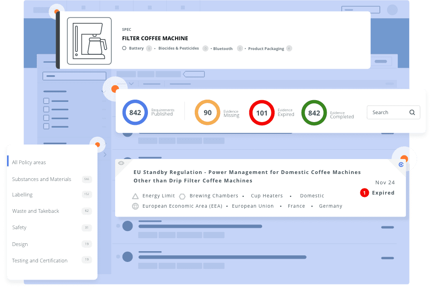The width and height of the screenshot is (433, 290).
Task: Open the EU Standby Regulation title
Action: pos(247,176)
